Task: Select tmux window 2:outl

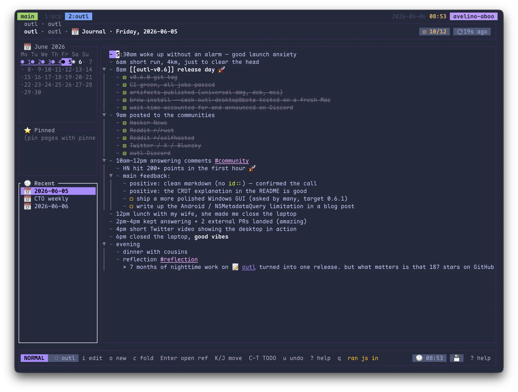Action: tap(79, 16)
